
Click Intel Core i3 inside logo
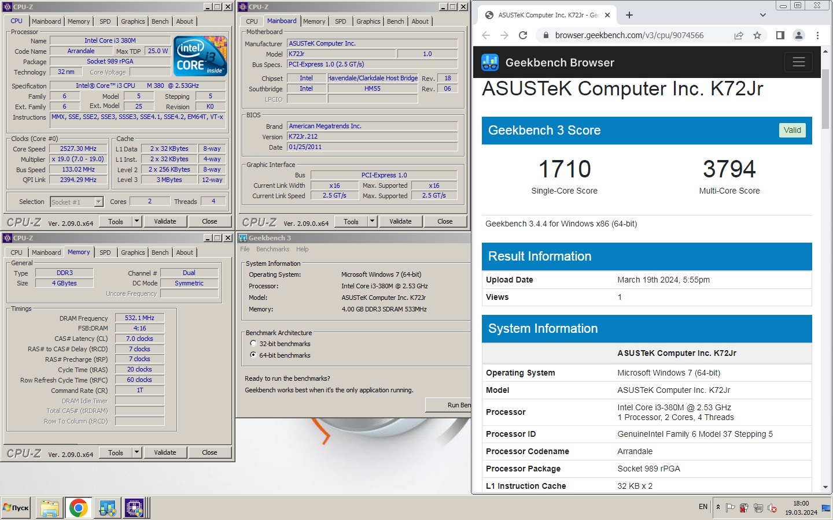point(200,55)
